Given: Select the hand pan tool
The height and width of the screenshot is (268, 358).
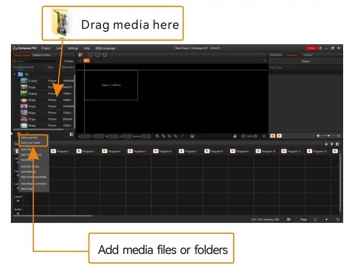Looking at the screenshot, I should tap(235, 136).
